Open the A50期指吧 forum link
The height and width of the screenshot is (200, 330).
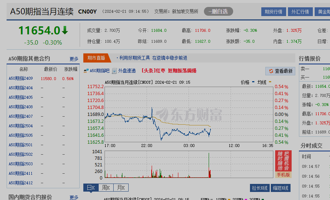point(99,71)
